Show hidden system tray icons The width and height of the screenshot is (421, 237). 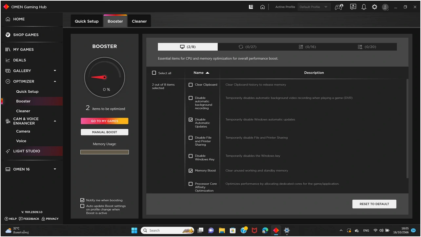click(x=341, y=230)
